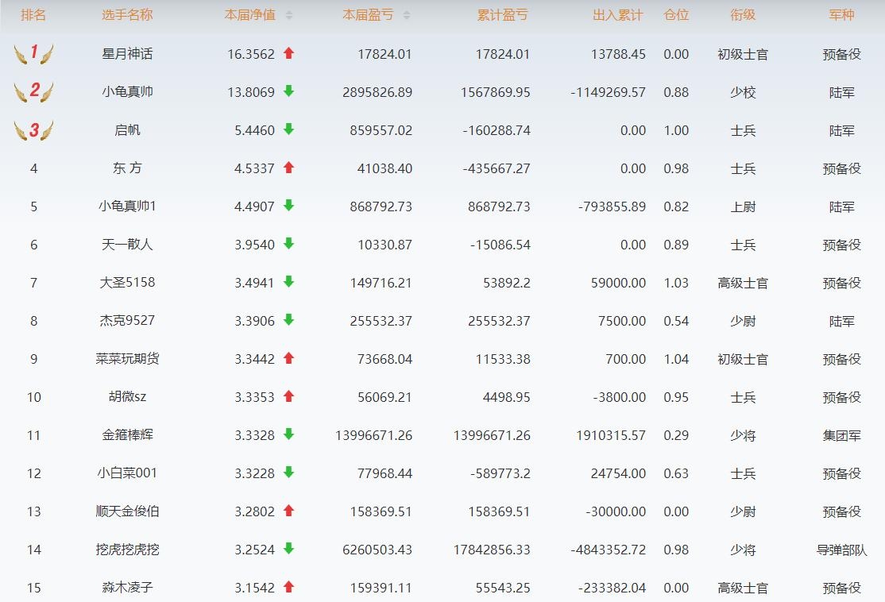Open player 淼木凌子
The width and height of the screenshot is (885, 602).
tap(127, 587)
